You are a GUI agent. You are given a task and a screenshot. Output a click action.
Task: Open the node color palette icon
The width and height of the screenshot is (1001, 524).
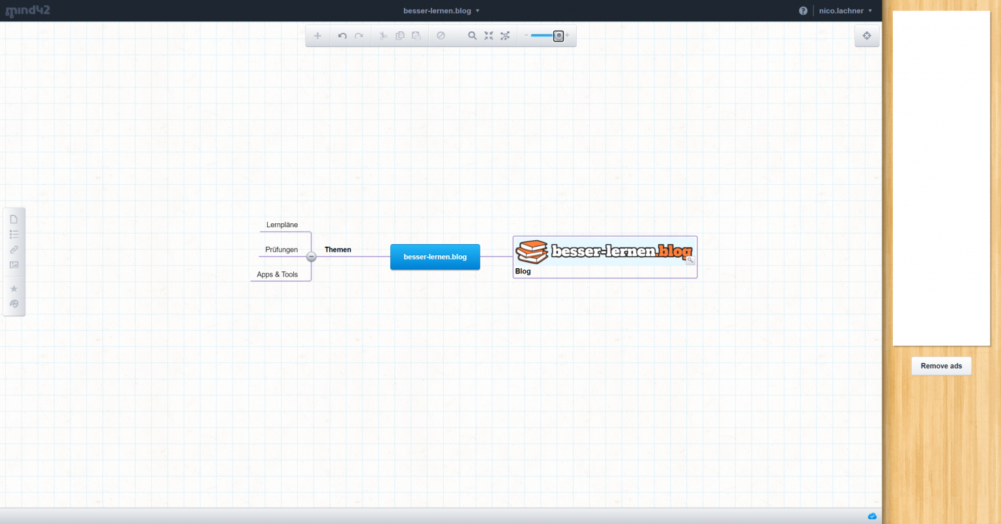[14, 304]
